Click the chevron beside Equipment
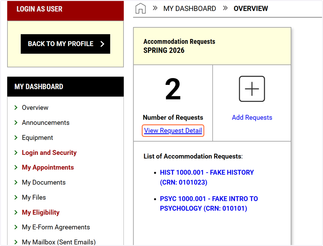The width and height of the screenshot is (323, 246). (16, 138)
